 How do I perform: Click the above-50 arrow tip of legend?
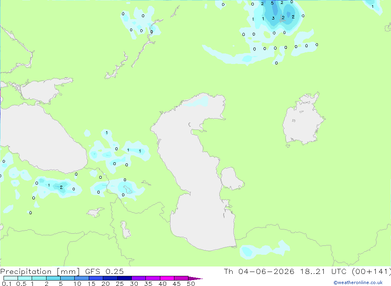(x=195, y=279)
